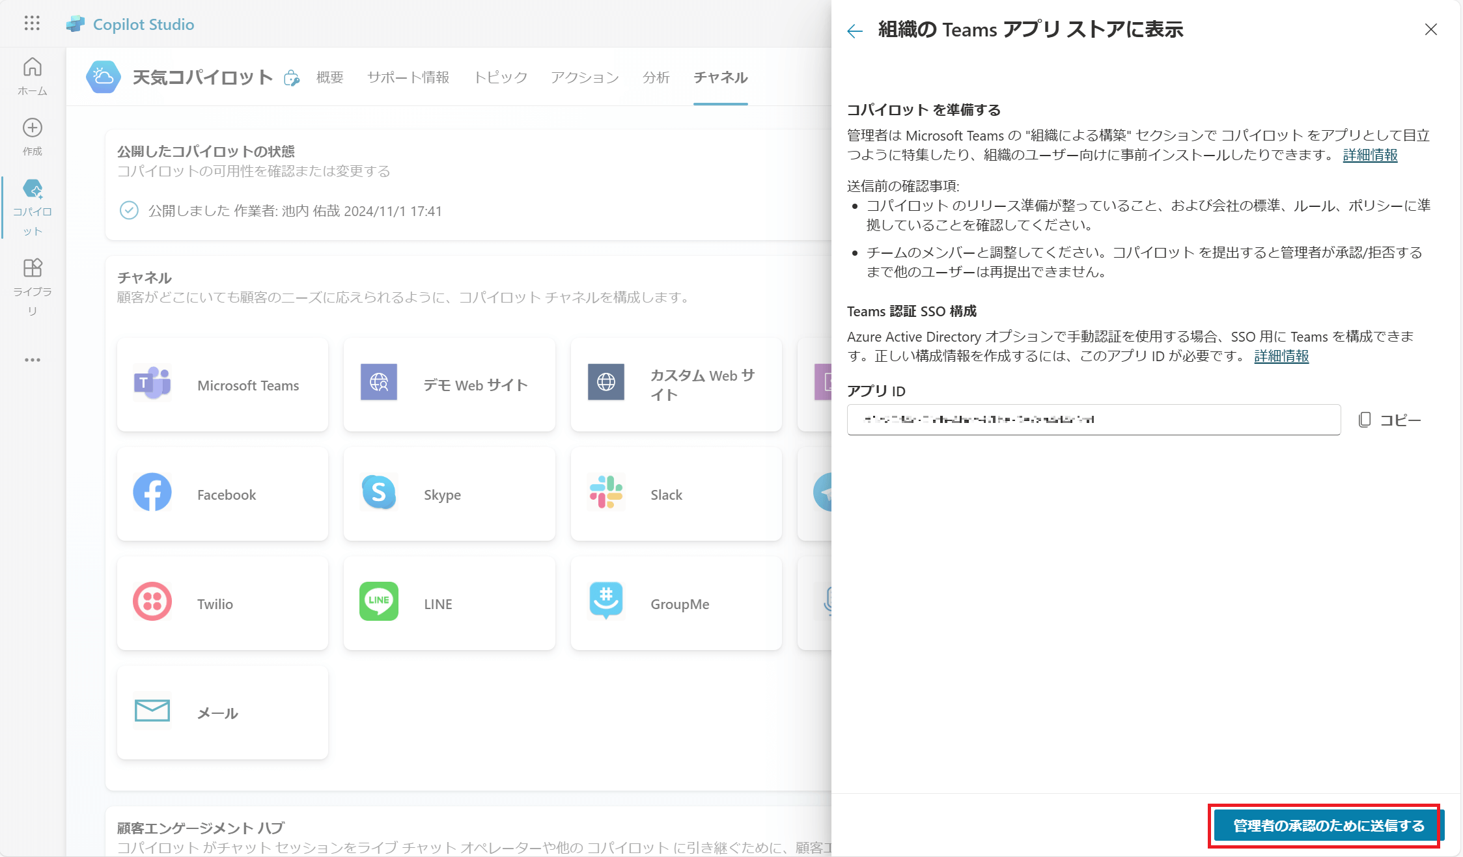
Task: Click the メール card label
Action: click(x=217, y=713)
